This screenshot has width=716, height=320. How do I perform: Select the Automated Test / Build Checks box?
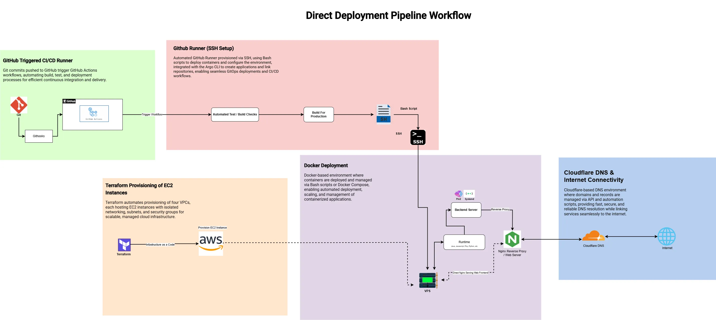coord(235,114)
